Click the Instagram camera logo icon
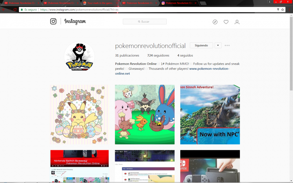 [x=53, y=21]
